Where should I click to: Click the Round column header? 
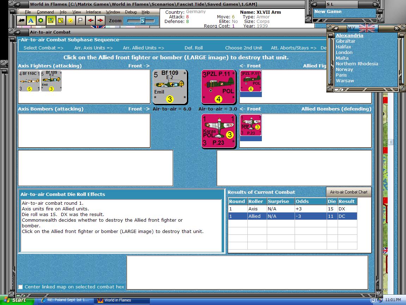tap(238, 202)
